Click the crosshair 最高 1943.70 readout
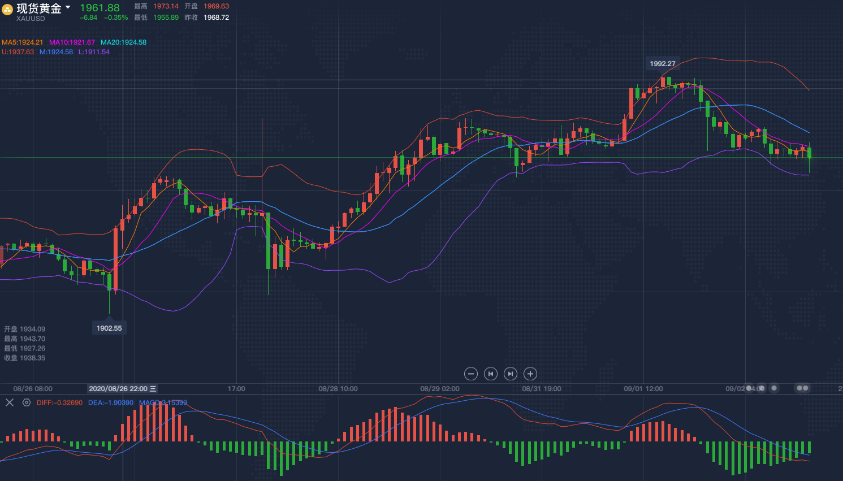 tap(24, 339)
